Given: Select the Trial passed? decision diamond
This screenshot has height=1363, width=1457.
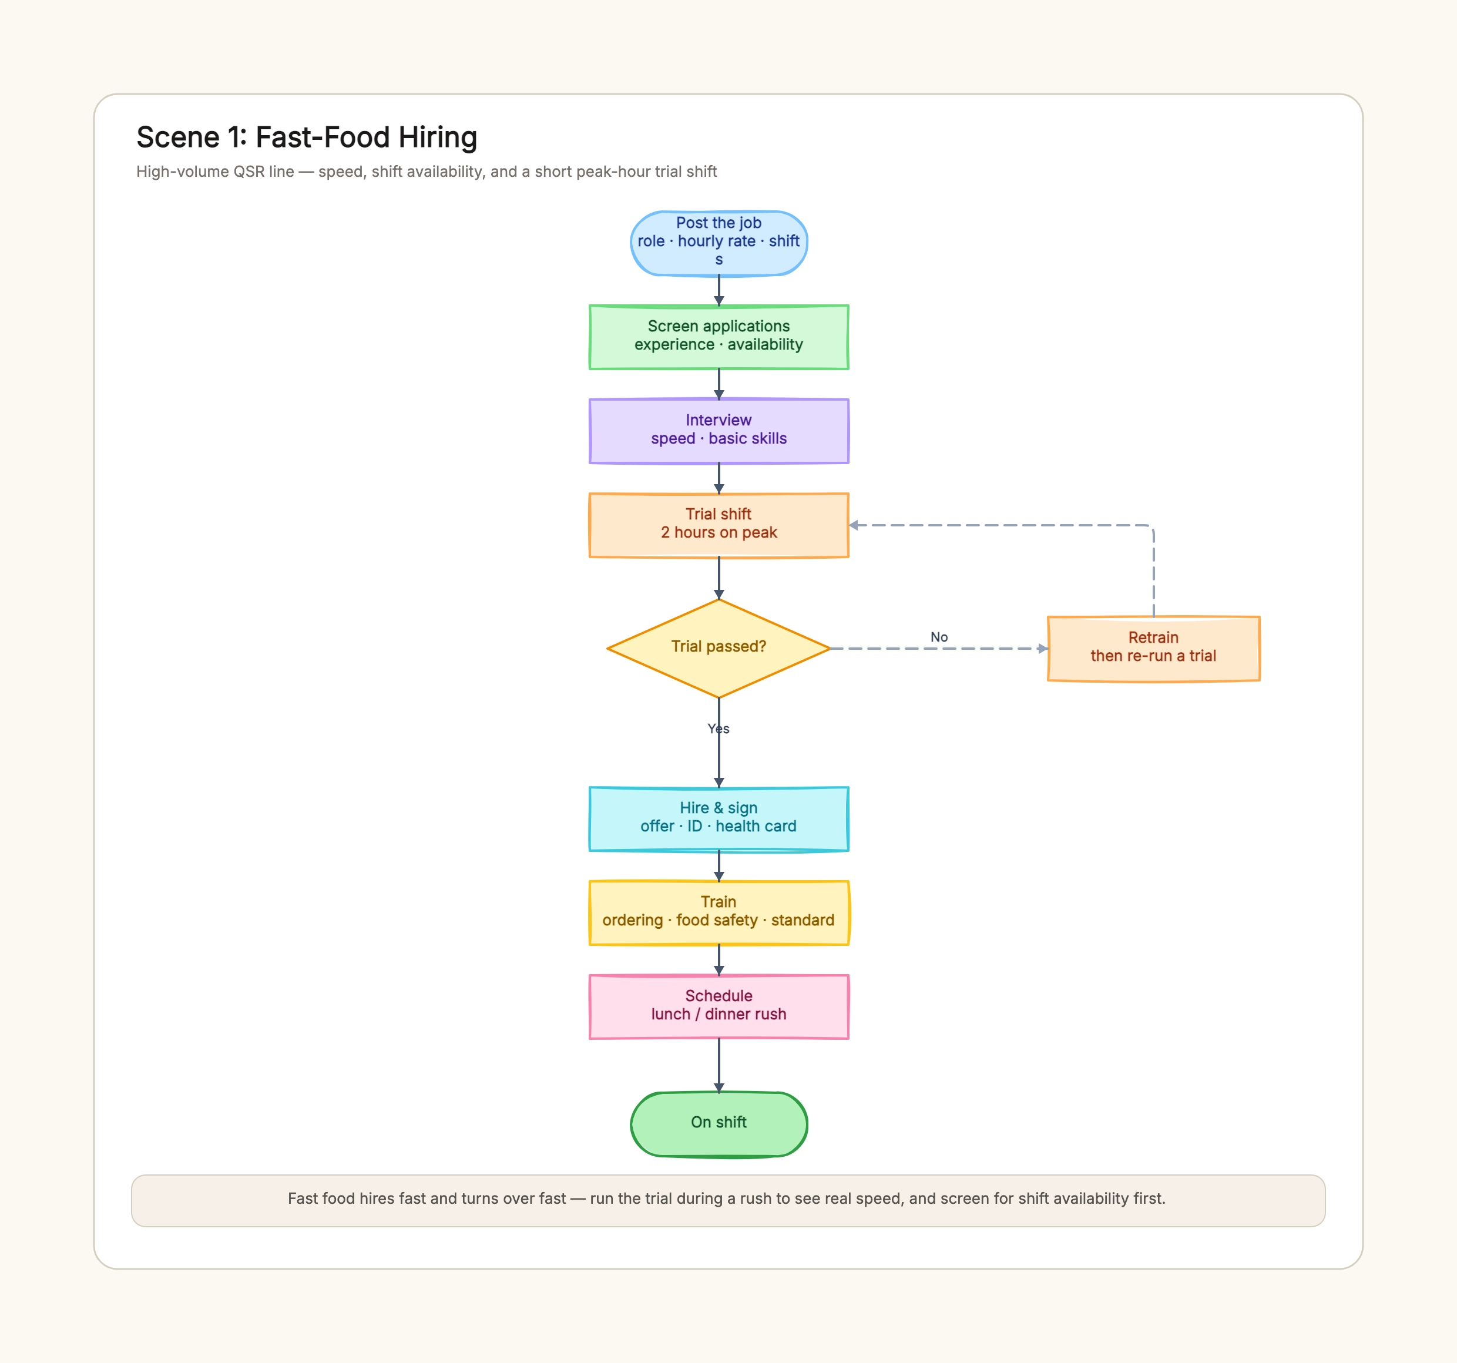Looking at the screenshot, I should click(719, 648).
